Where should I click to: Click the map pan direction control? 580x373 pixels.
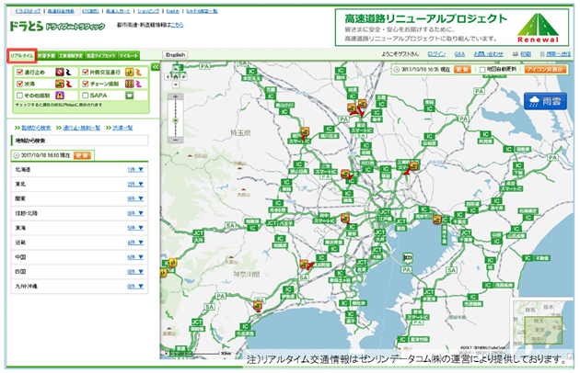click(x=175, y=74)
